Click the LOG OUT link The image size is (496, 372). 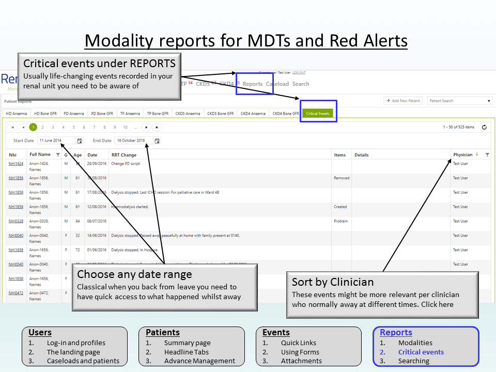[299, 73]
